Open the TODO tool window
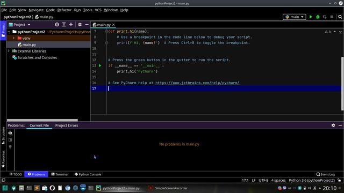 click(x=16, y=174)
